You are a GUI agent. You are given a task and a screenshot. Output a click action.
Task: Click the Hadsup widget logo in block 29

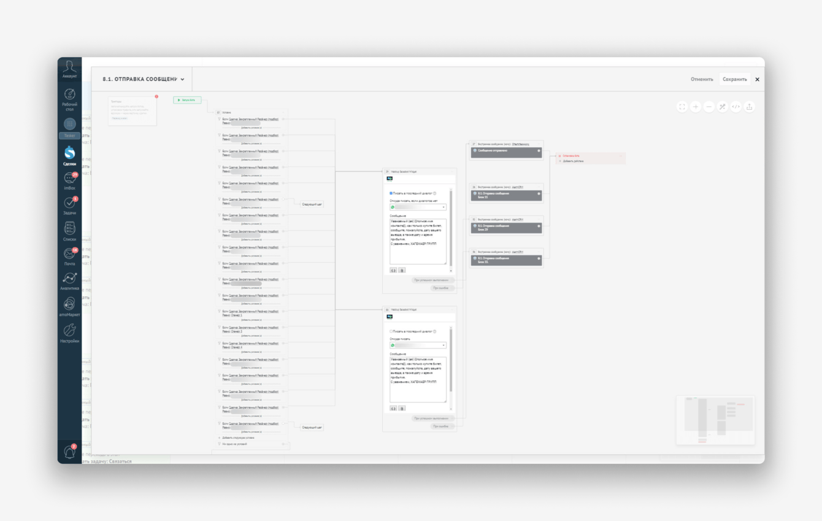click(390, 179)
